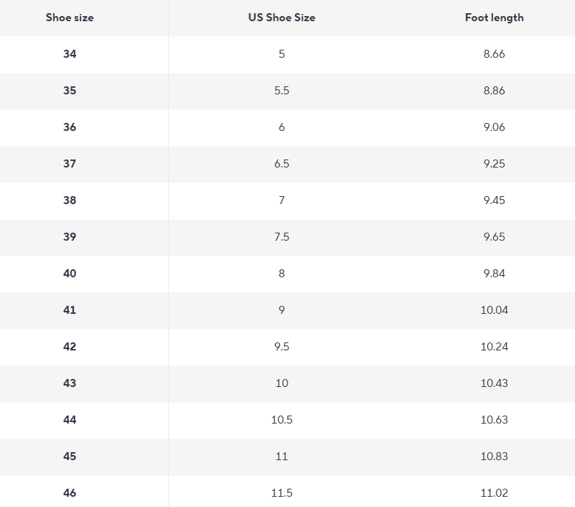
Task: Select shoe size 40 cell
Action: click(69, 274)
